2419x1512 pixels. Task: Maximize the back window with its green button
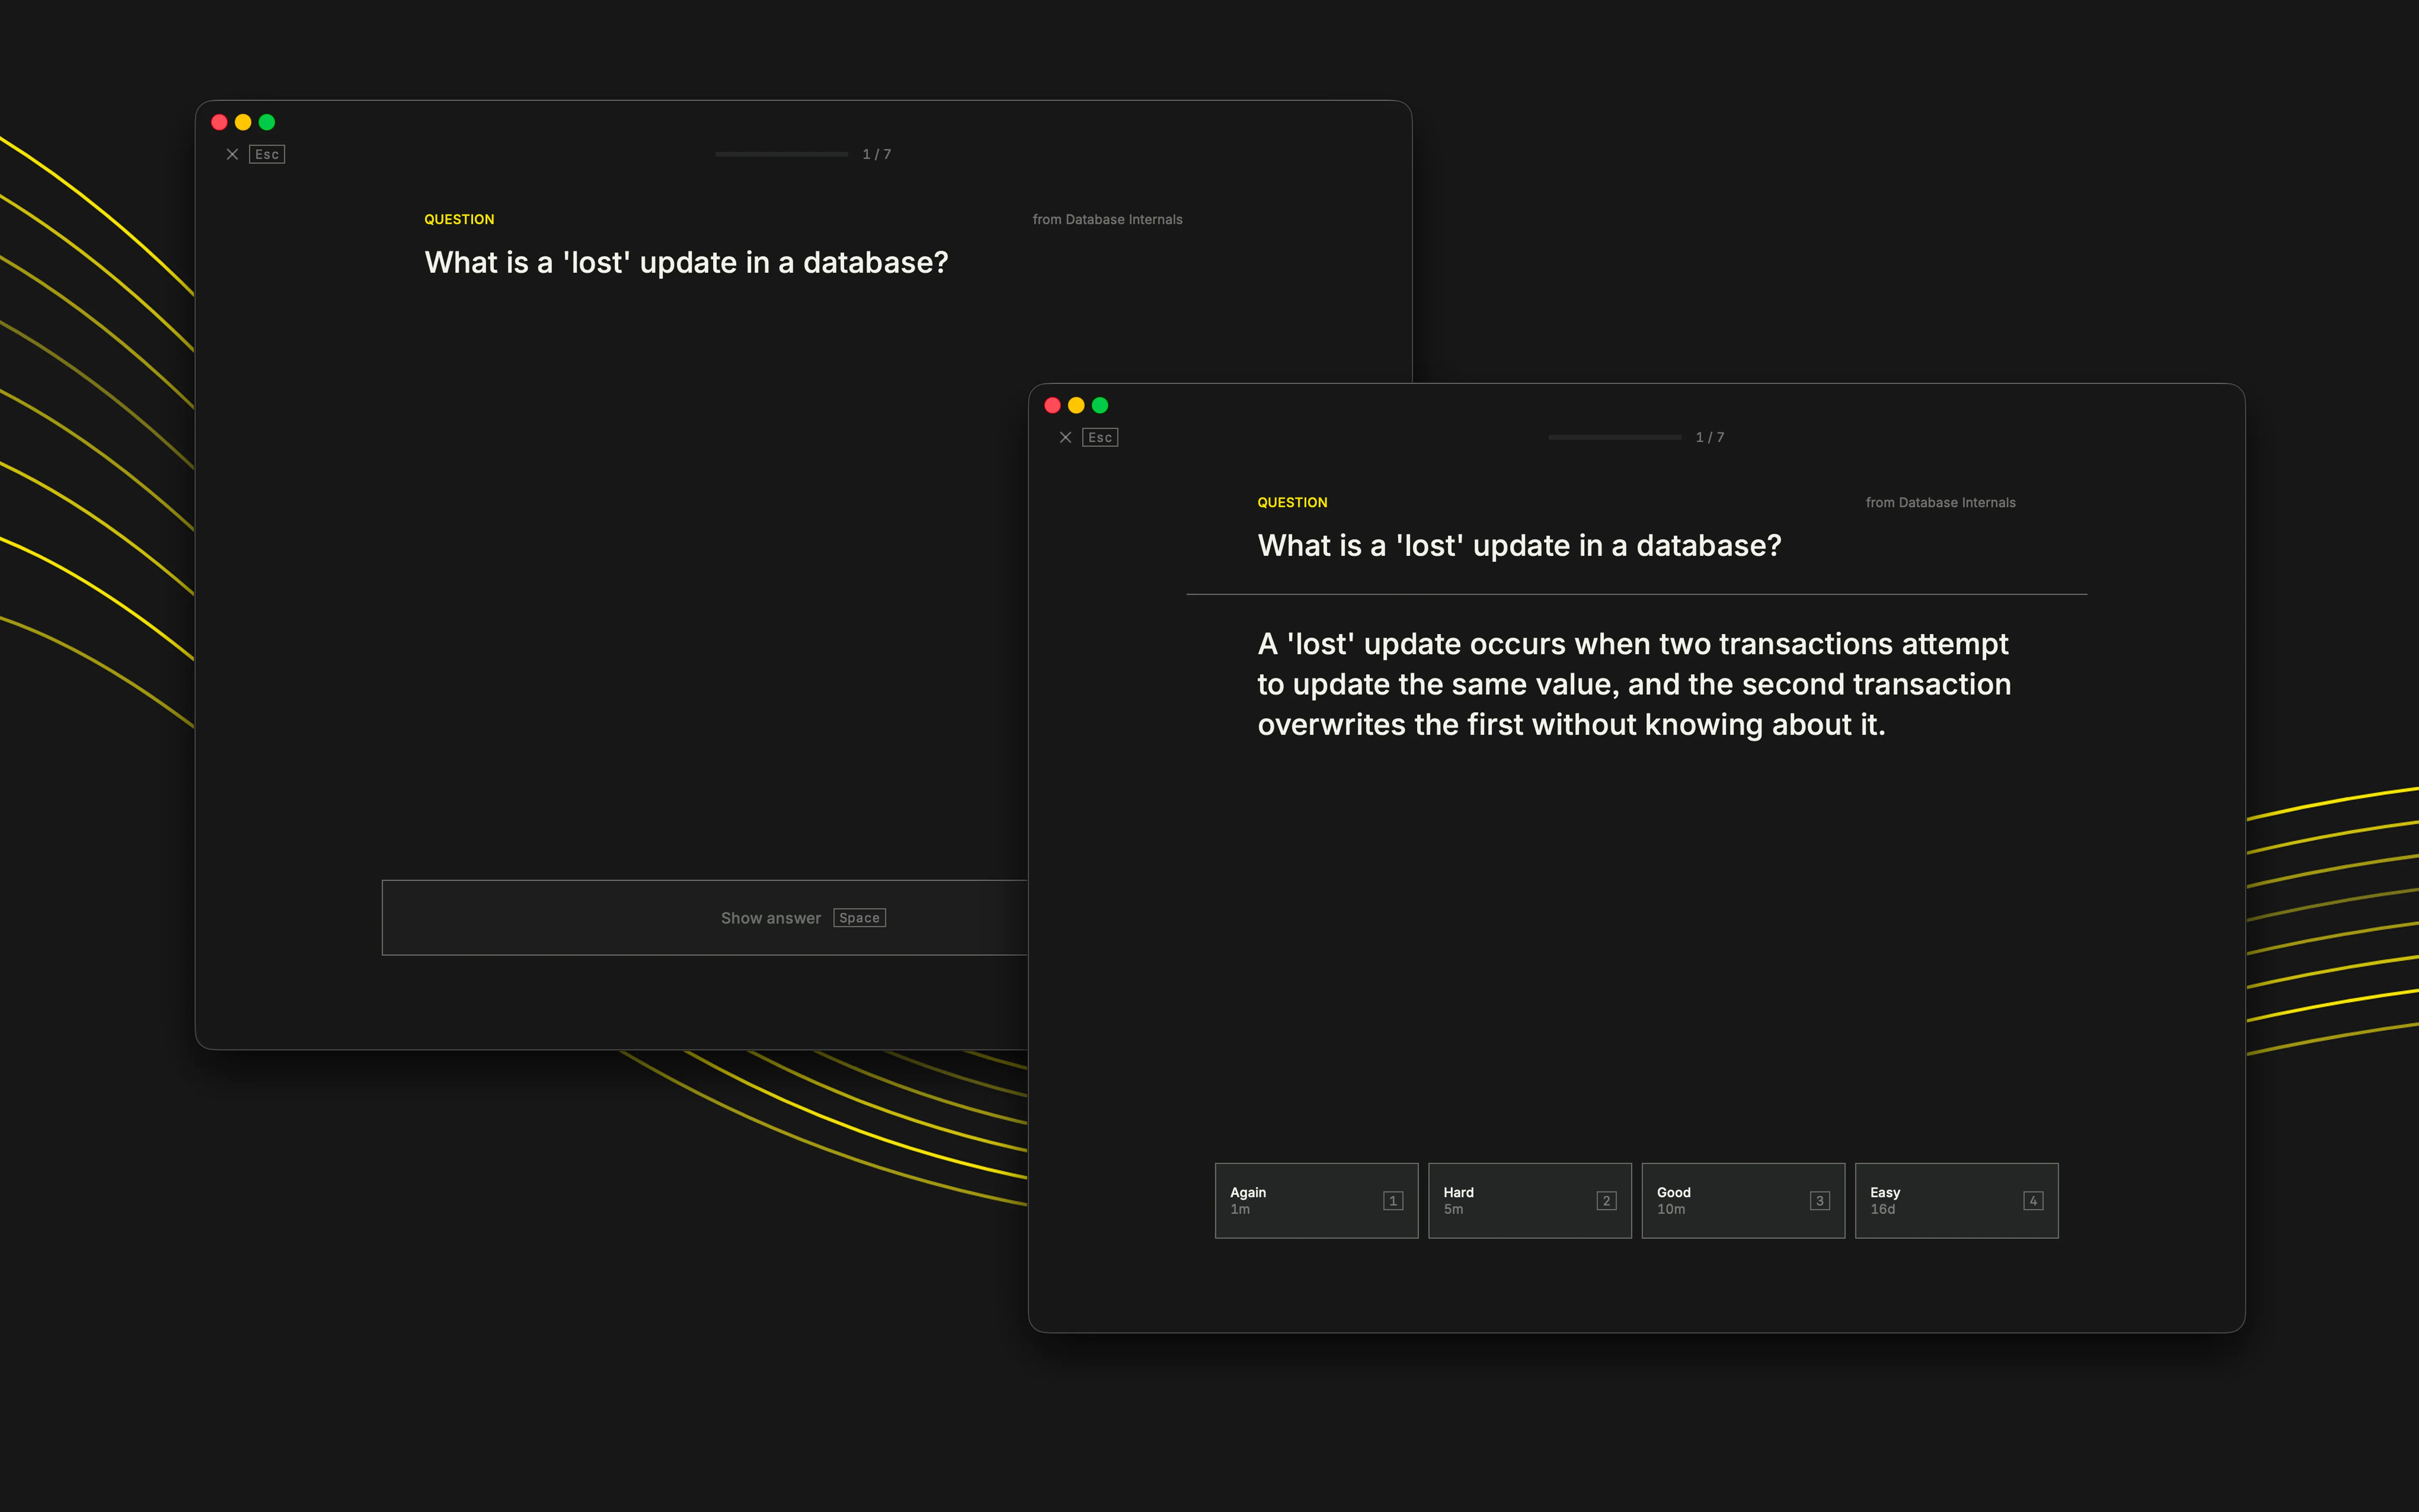pyautogui.click(x=267, y=122)
